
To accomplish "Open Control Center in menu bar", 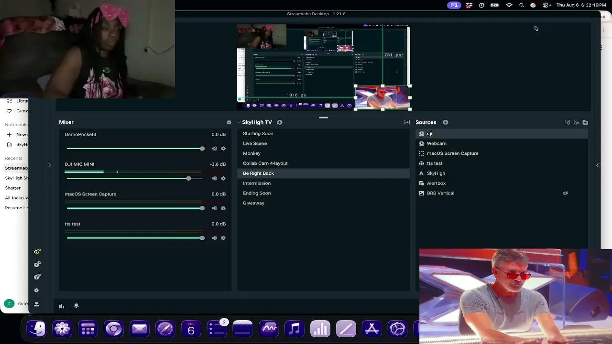I will [x=547, y=5].
